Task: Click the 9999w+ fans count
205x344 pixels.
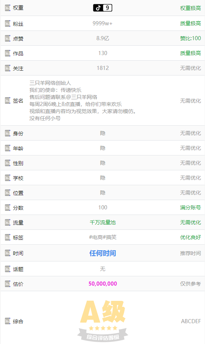Action: (x=103, y=23)
